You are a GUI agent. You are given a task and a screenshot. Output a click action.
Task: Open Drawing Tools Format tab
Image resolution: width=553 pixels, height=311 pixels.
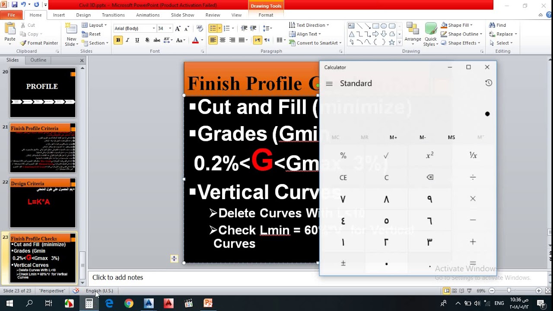point(266,15)
